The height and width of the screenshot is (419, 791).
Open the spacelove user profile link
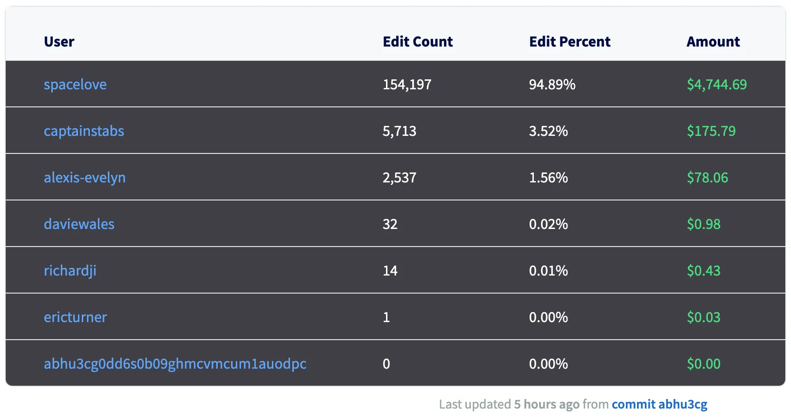[x=75, y=85]
